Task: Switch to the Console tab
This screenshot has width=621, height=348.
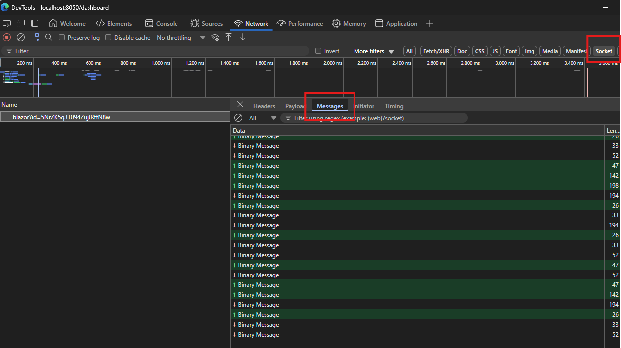Action: click(x=161, y=23)
